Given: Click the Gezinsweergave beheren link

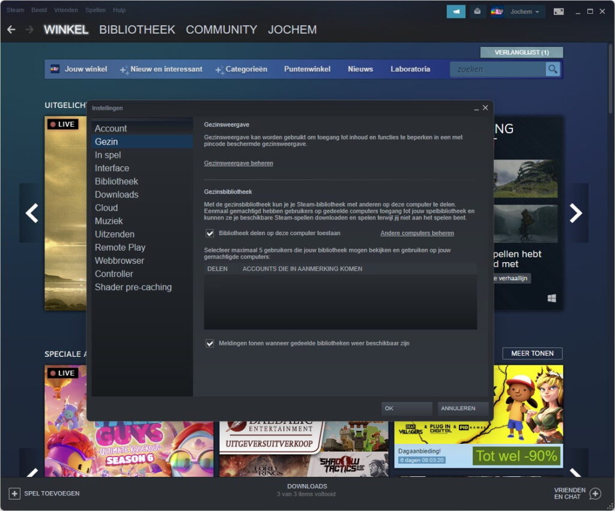Looking at the screenshot, I should 238,163.
